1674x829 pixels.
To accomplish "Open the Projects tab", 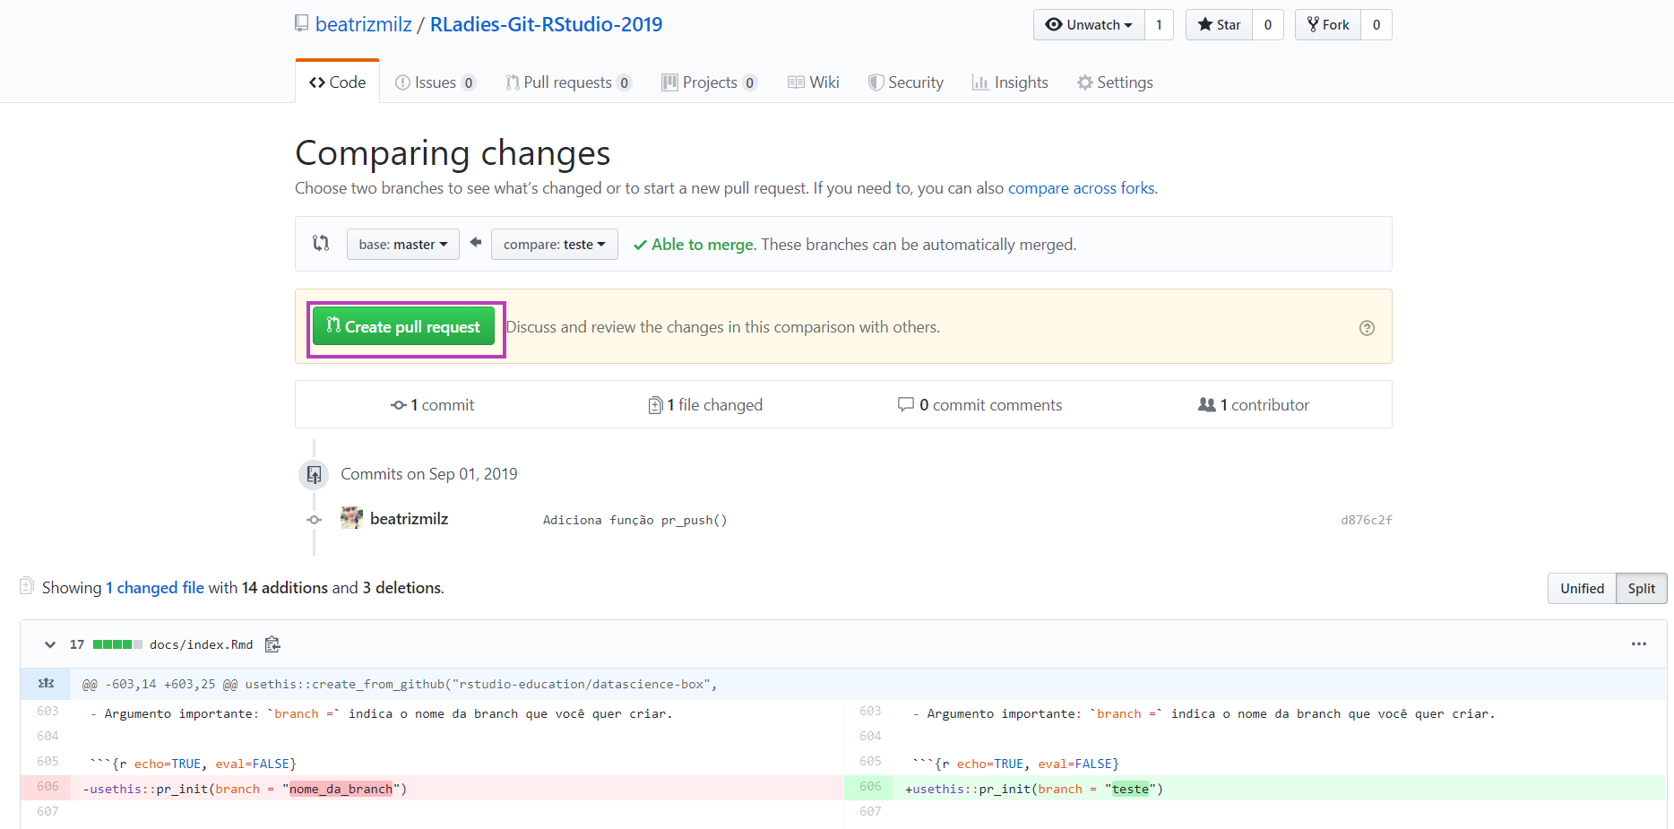I will pos(709,82).
